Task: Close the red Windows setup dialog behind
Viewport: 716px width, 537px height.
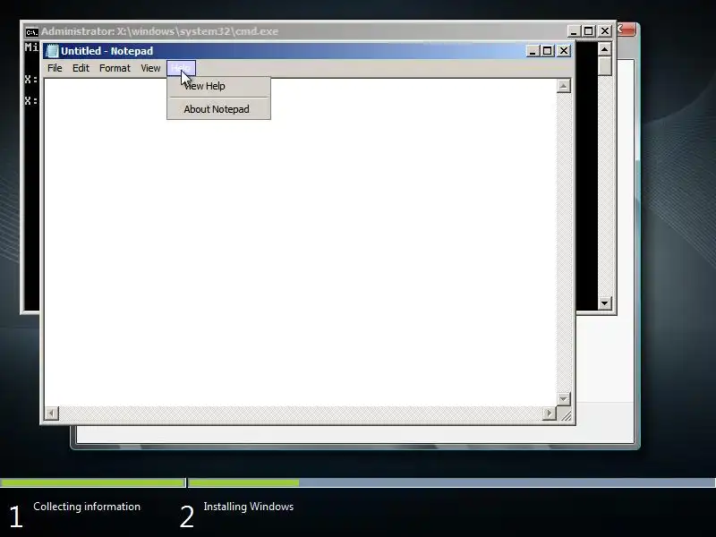Action: (626, 30)
